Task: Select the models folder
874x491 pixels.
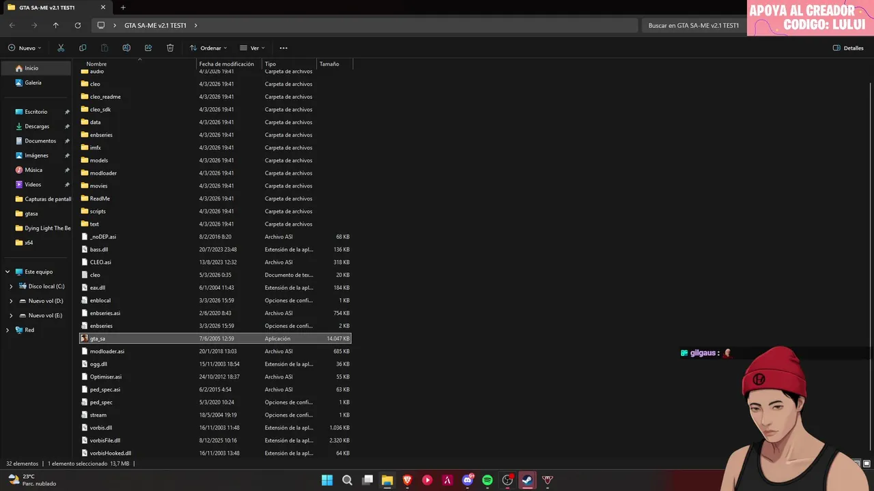Action: tap(215, 160)
